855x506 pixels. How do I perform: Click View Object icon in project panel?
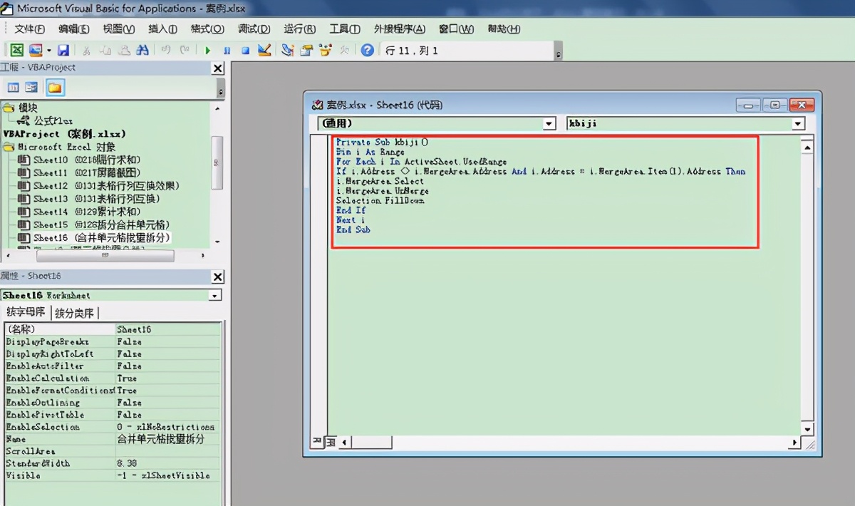[x=31, y=88]
